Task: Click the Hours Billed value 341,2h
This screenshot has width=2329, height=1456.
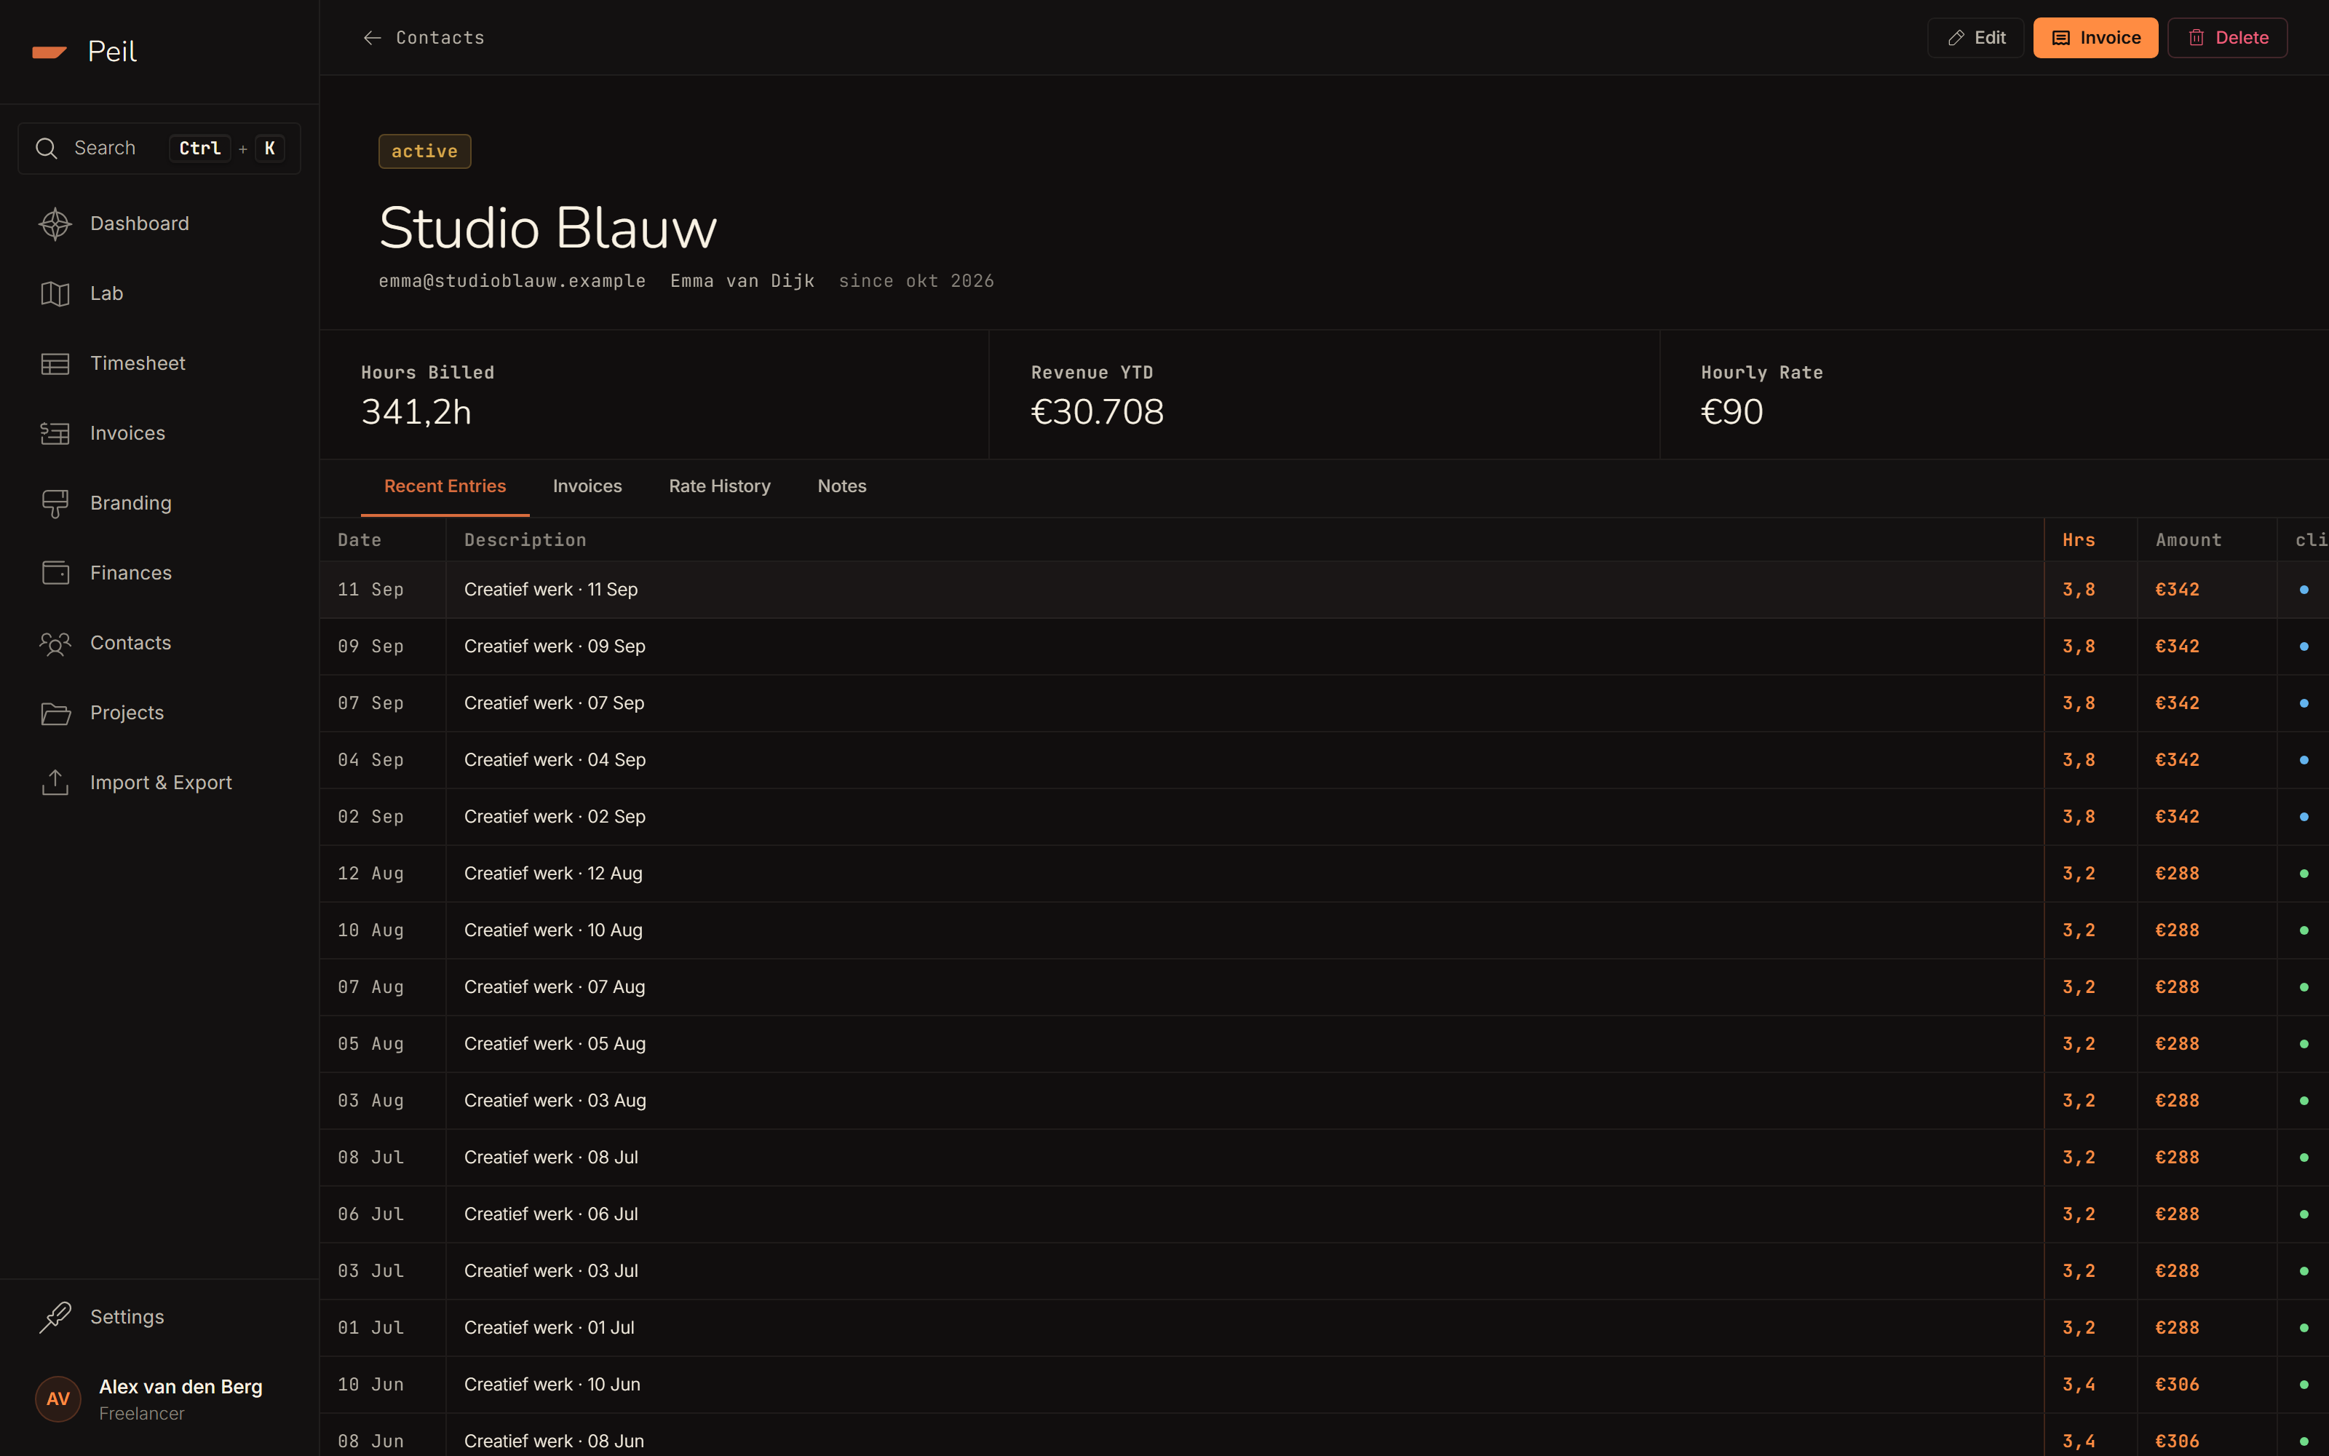Action: click(416, 412)
